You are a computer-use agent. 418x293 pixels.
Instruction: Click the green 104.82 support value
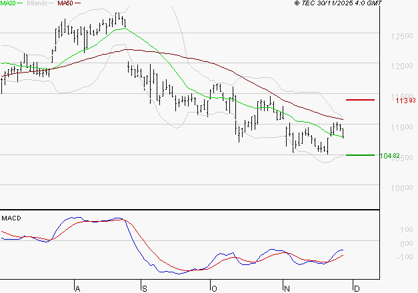[389, 156]
